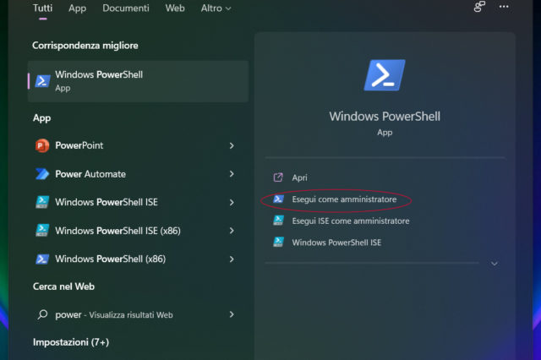Image resolution: width=541 pixels, height=360 pixels.
Task: Switch to the Tutti tab
Action: pyautogui.click(x=43, y=8)
